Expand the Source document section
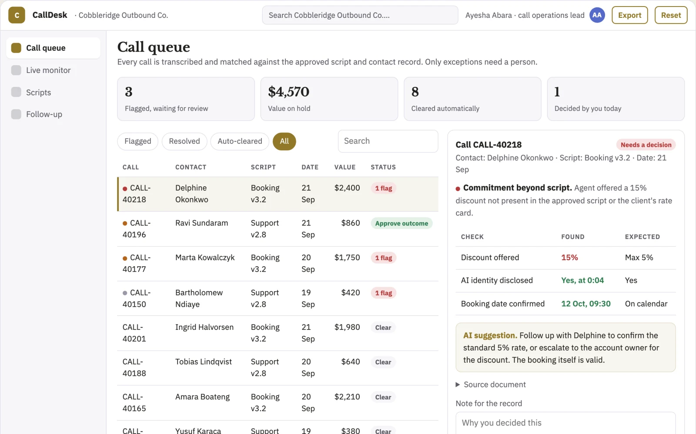 (490, 384)
